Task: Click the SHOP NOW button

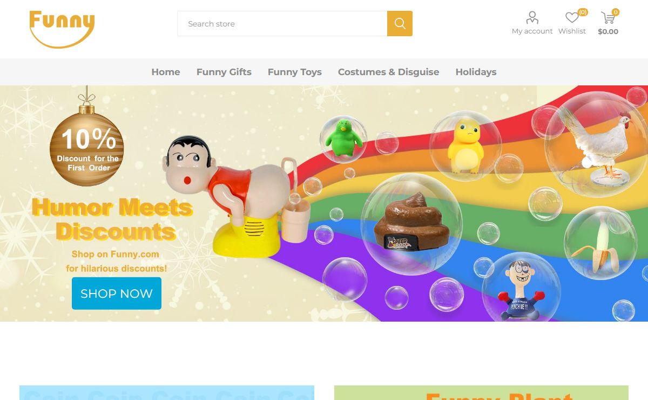Action: point(117,294)
